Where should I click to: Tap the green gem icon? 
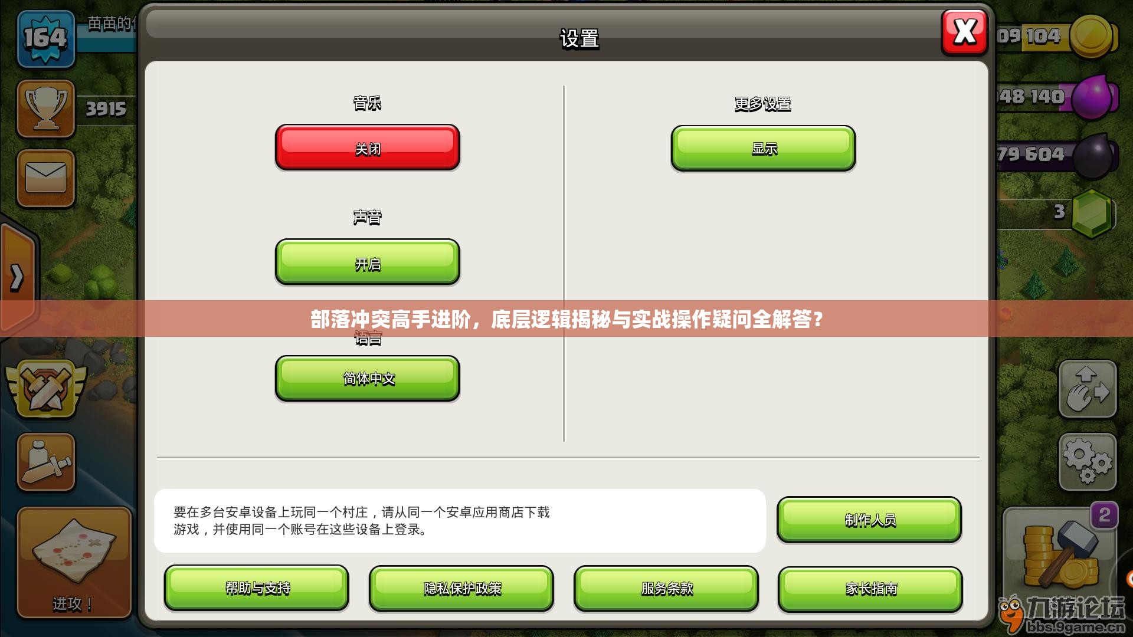tap(1092, 213)
